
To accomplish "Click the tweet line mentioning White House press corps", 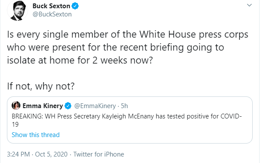I will click(x=128, y=35).
